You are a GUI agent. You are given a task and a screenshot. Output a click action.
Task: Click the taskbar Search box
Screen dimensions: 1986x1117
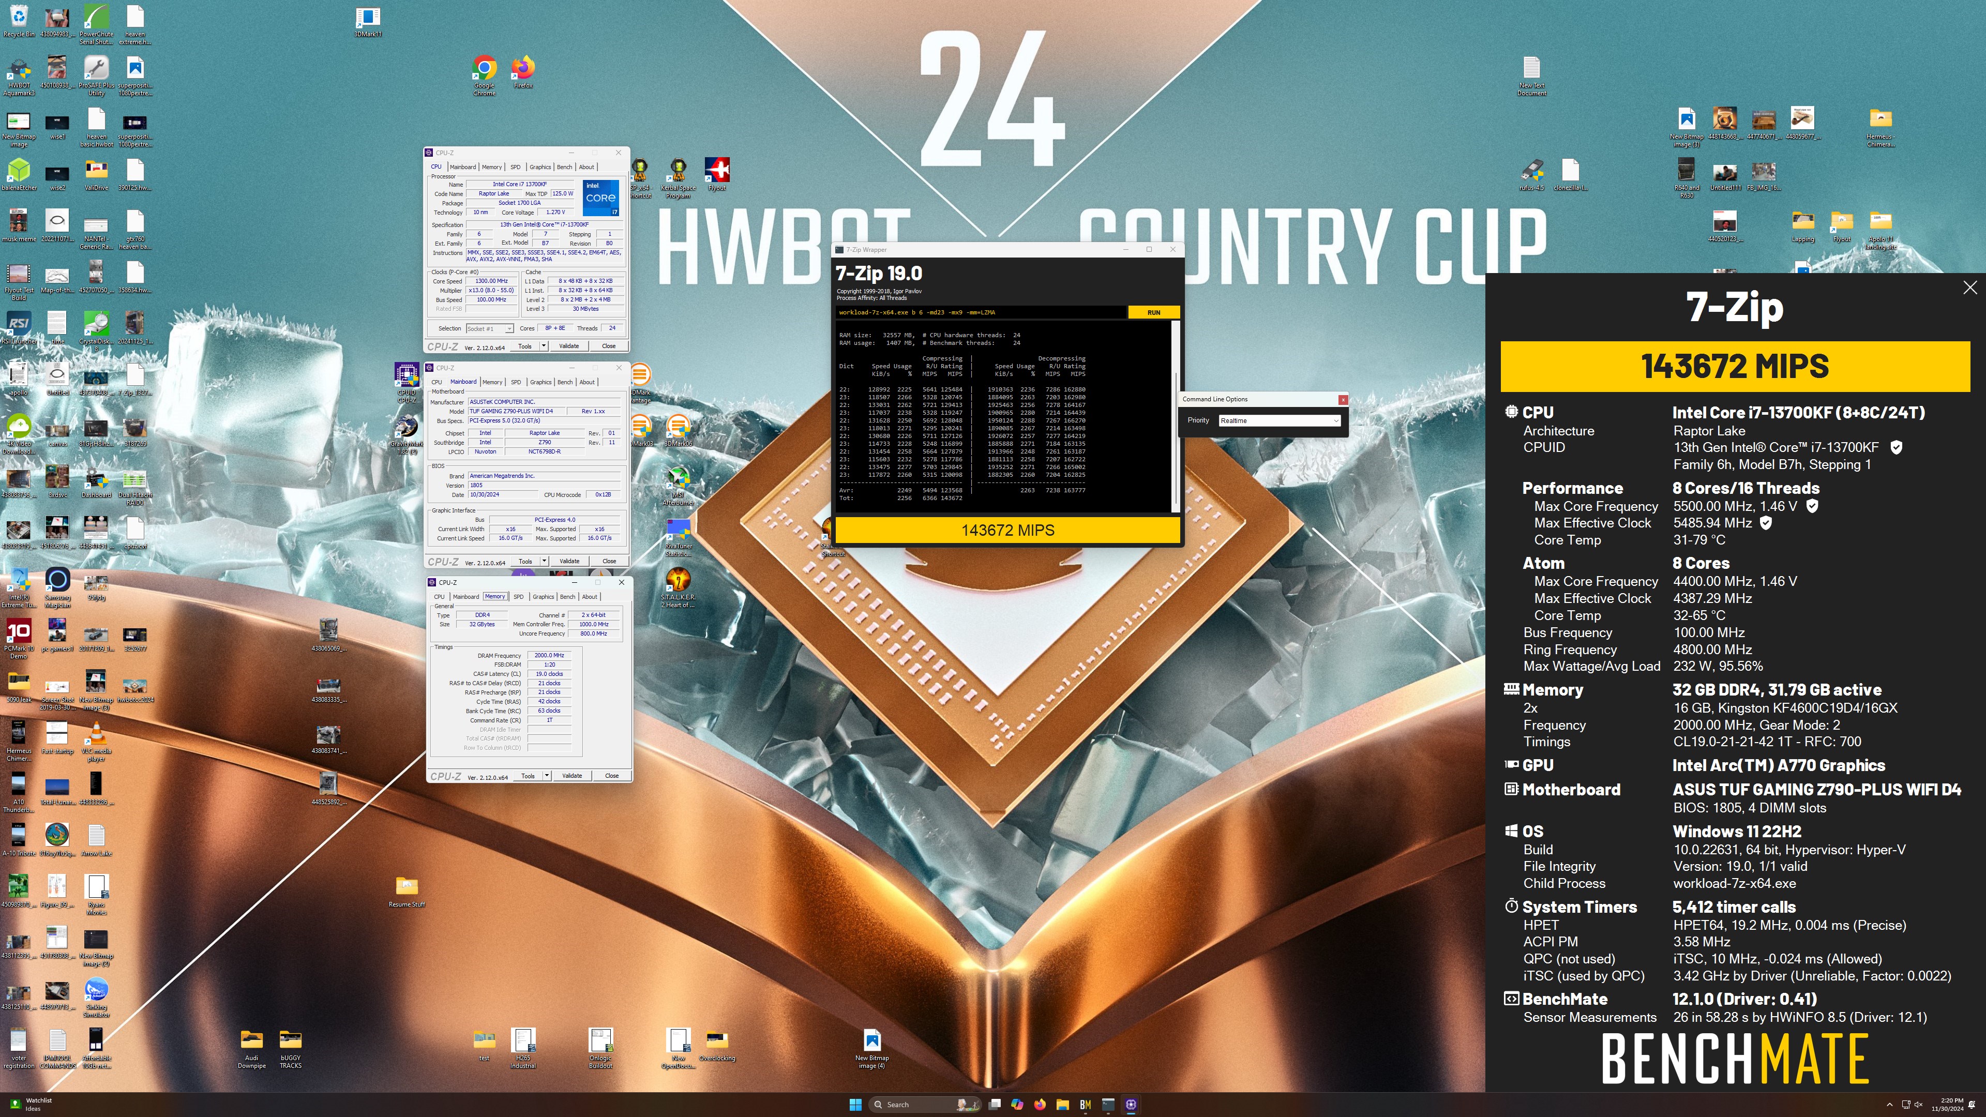pyautogui.click(x=924, y=1104)
